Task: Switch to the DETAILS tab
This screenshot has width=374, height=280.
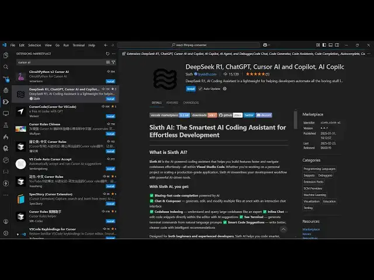Action: click(157, 103)
